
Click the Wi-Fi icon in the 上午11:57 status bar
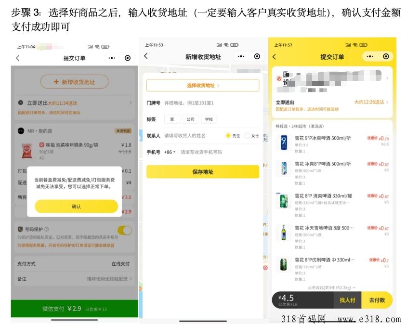[355, 45]
